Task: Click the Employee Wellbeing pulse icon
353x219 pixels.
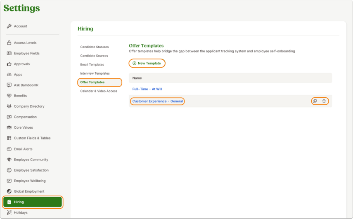Action: tap(9, 181)
